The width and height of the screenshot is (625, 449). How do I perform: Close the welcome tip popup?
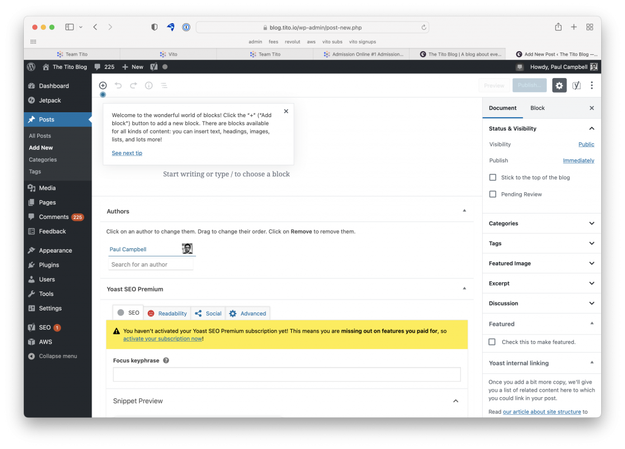tap(286, 111)
